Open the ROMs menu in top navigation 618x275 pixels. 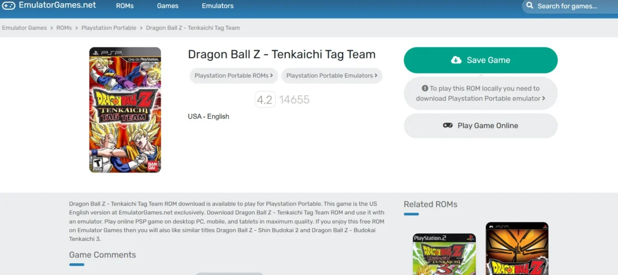click(x=125, y=6)
